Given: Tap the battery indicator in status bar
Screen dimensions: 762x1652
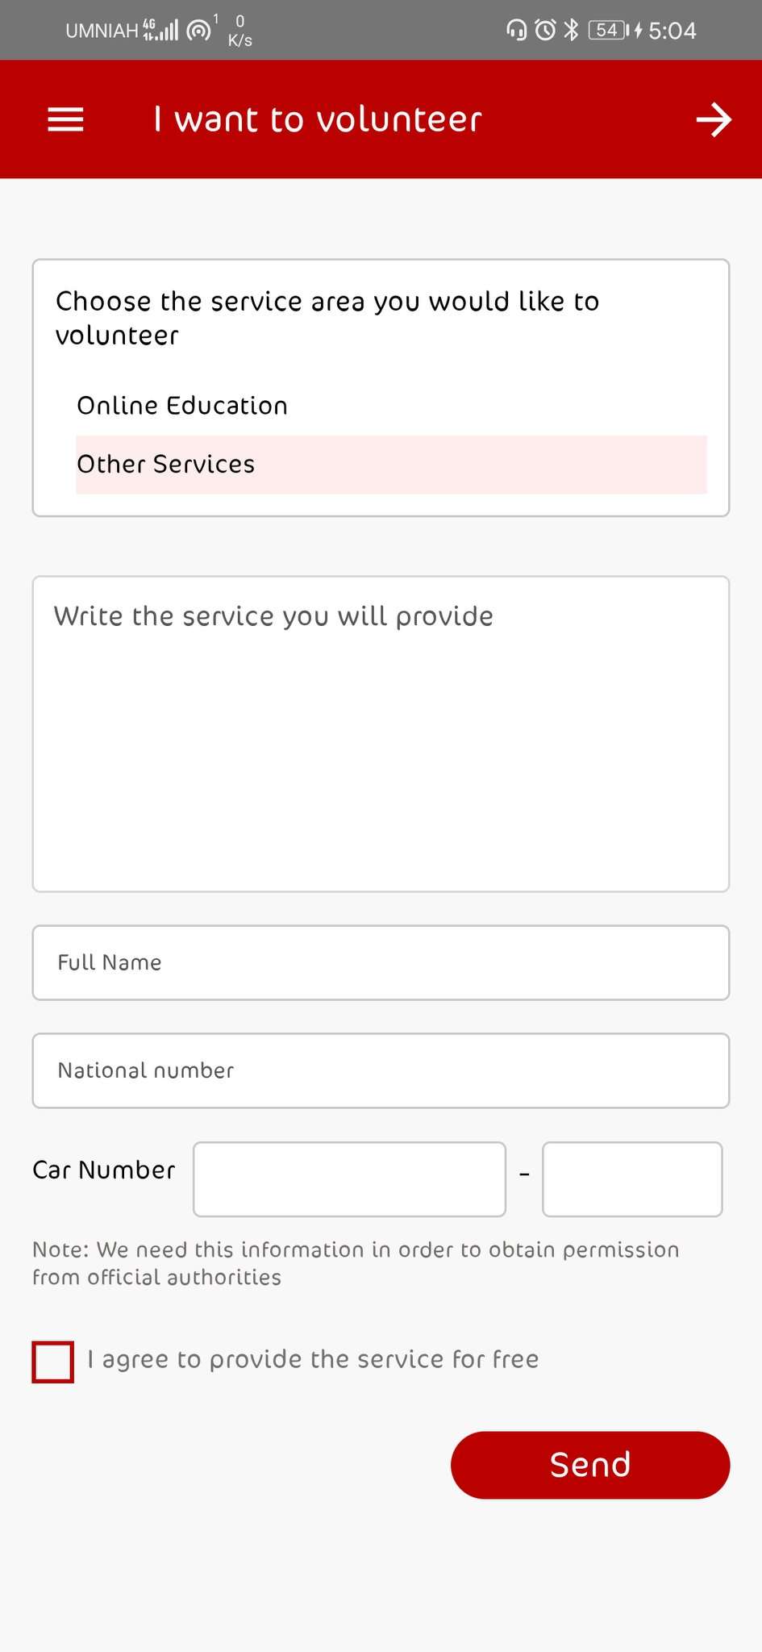Looking at the screenshot, I should coord(608,29).
